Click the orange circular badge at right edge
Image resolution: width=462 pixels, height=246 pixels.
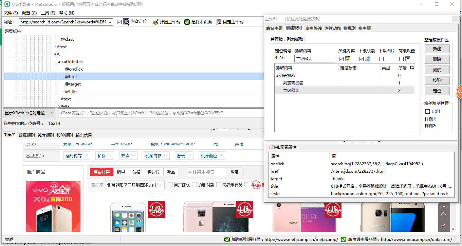tap(459, 92)
